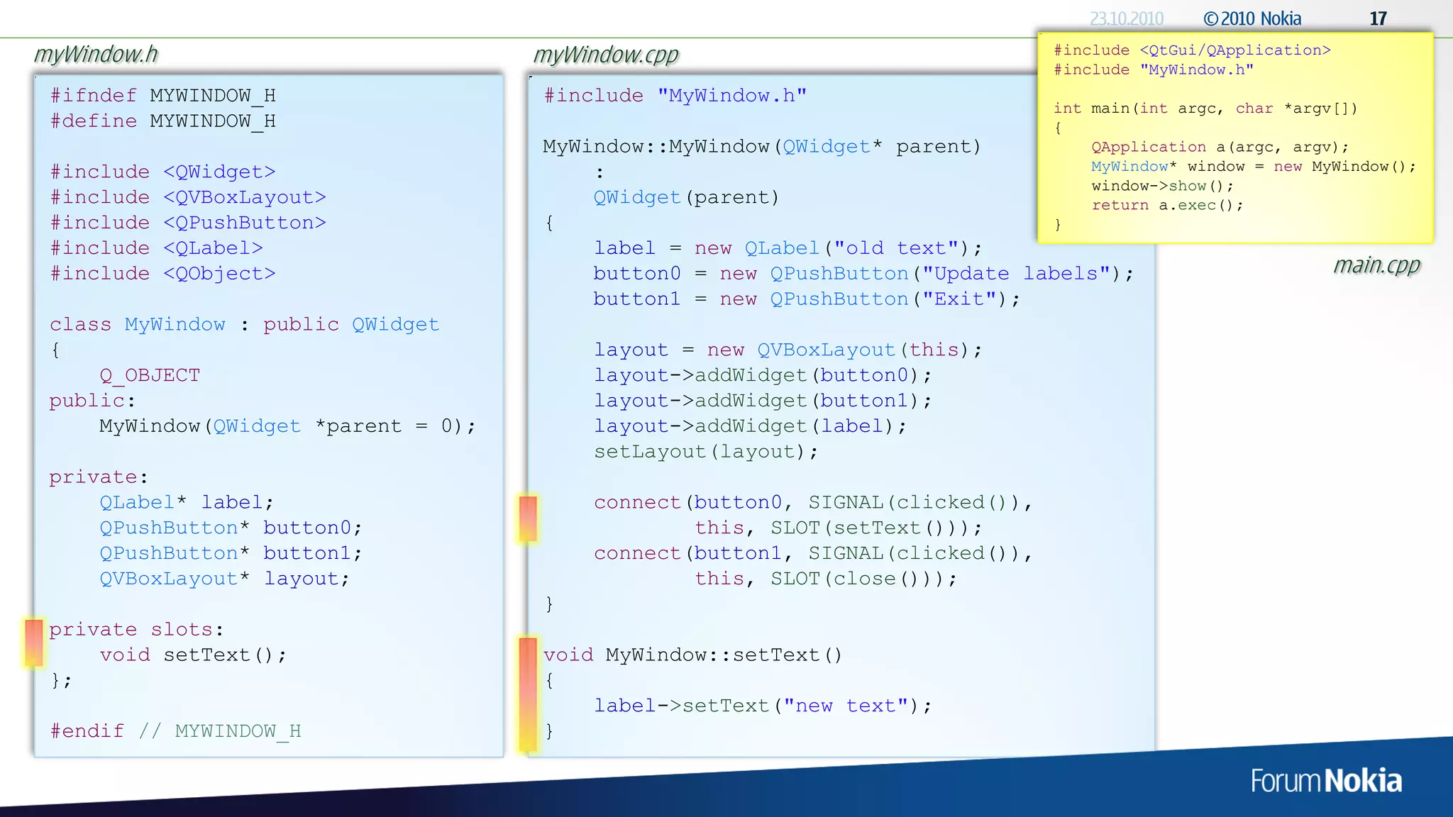Click the myWindow.h file title
Viewport: 1453px width, 817px height.
pyautogui.click(x=96, y=55)
